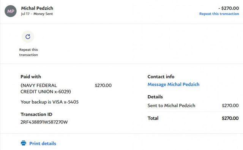
Task: Click Repeat this transaction link near amount
Action: (x=219, y=14)
